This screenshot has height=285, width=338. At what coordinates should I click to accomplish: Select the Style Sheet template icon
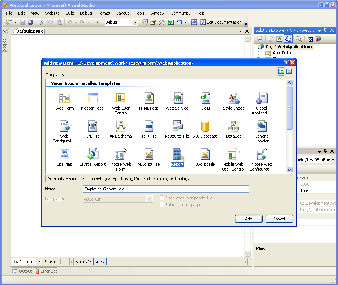[x=233, y=99]
